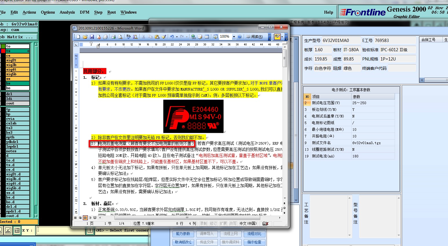
Task: Open Word help question mark icon
Action: coord(240,37)
